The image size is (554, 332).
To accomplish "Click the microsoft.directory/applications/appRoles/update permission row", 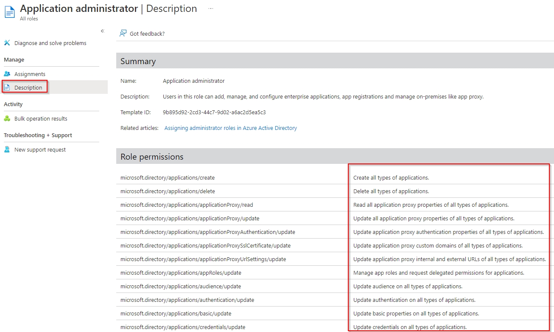I will [x=181, y=273].
